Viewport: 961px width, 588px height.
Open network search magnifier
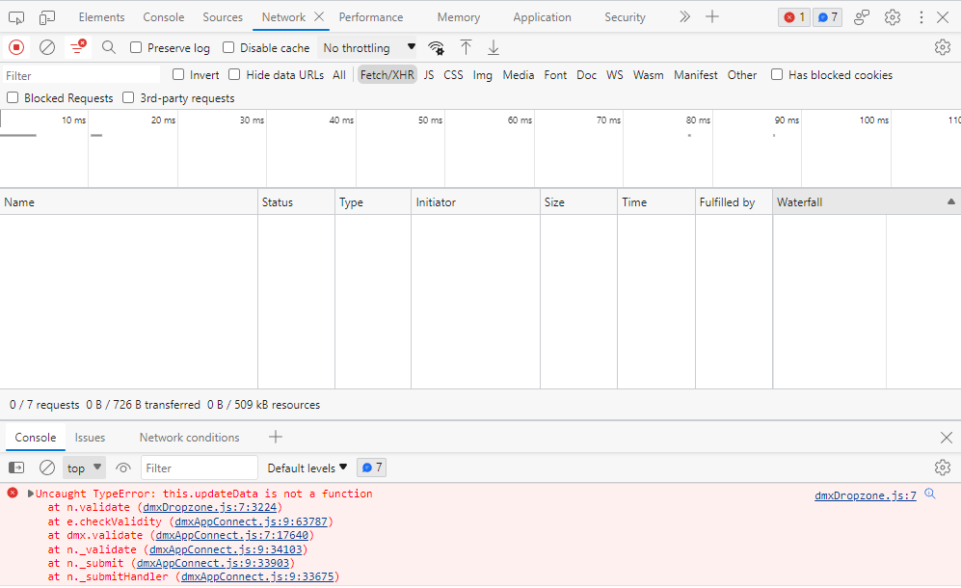coord(109,47)
